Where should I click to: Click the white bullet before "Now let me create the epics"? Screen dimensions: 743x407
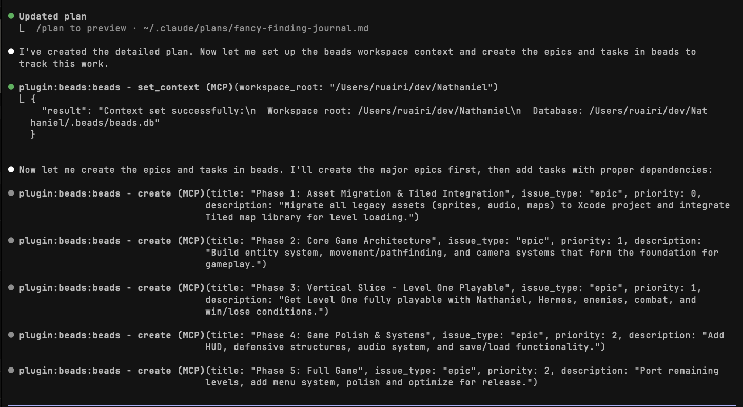tap(11, 170)
